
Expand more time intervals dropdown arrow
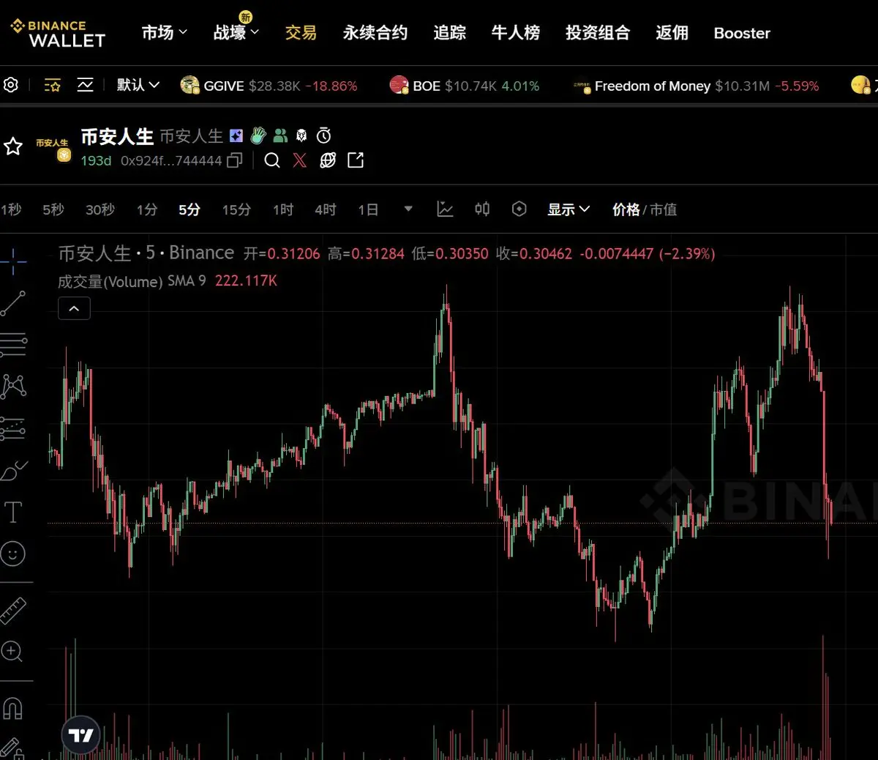tap(408, 209)
